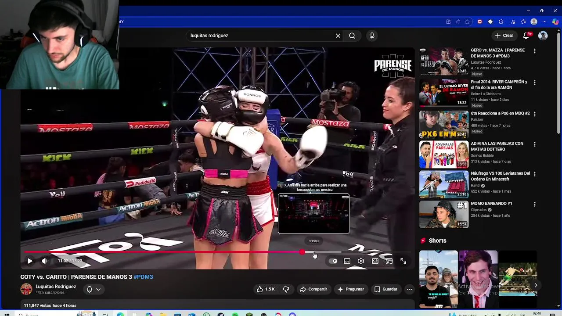562x316 pixels.
Task: Open Copilot sidebar icon
Action: 556,22
